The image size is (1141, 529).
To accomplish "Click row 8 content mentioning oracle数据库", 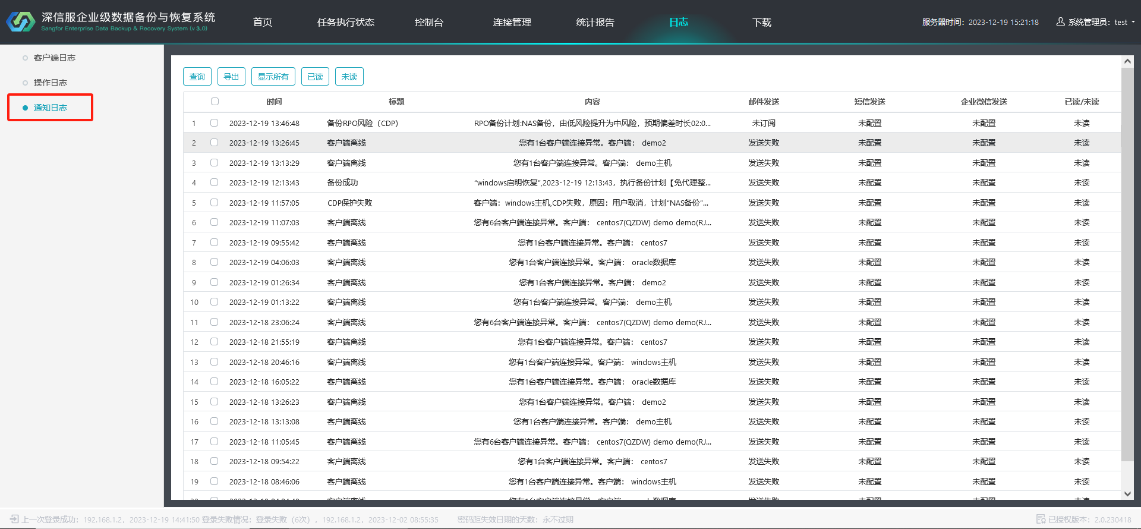I will (592, 262).
